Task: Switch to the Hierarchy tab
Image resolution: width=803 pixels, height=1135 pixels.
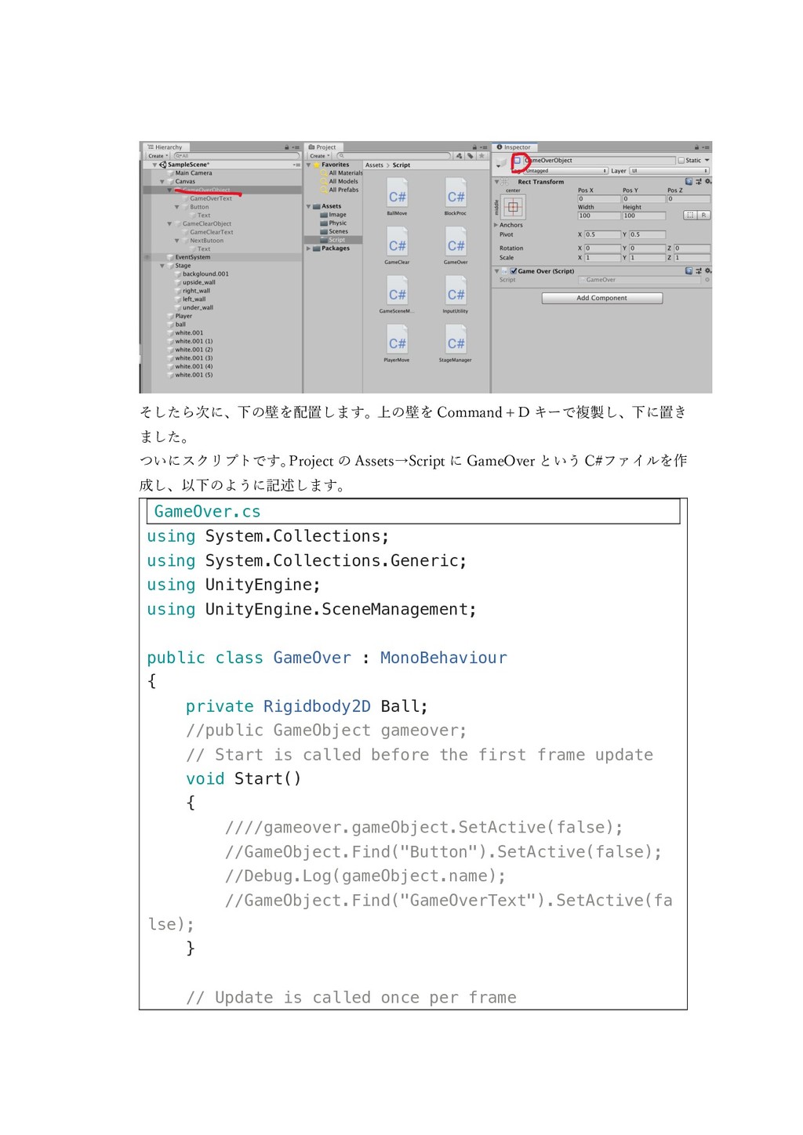Action: point(165,147)
